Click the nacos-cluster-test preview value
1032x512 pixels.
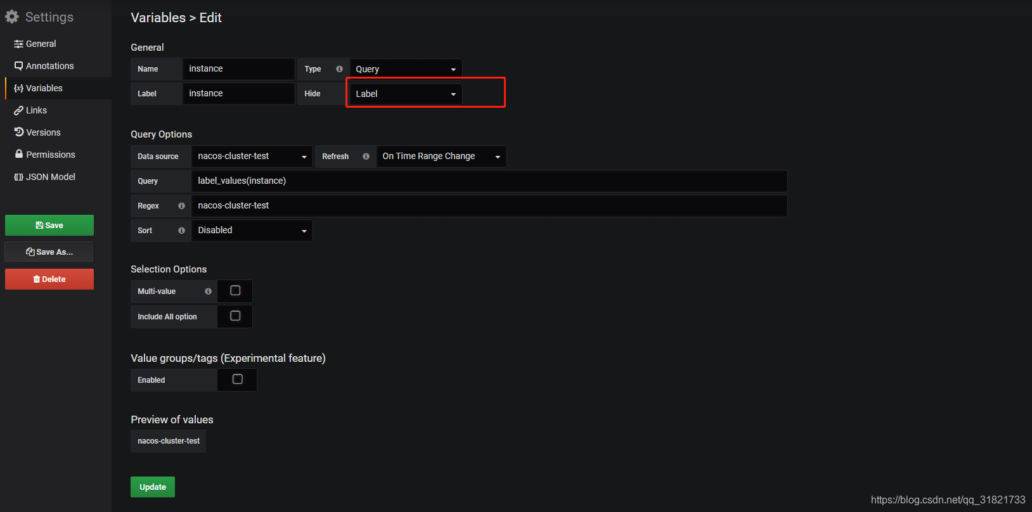pos(169,441)
